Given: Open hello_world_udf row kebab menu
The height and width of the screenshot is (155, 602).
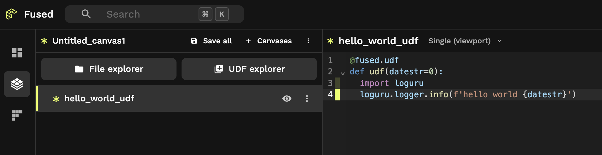Looking at the screenshot, I should [307, 99].
